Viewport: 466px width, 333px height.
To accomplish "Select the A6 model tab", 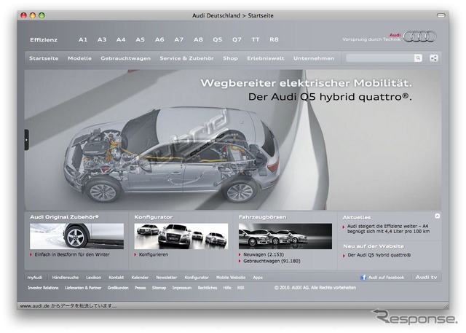I will point(159,39).
